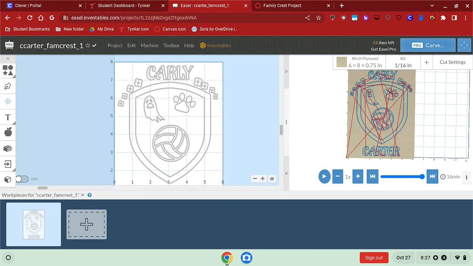The height and width of the screenshot is (266, 473).
Task: Click the home reset view icon
Action: [272, 179]
